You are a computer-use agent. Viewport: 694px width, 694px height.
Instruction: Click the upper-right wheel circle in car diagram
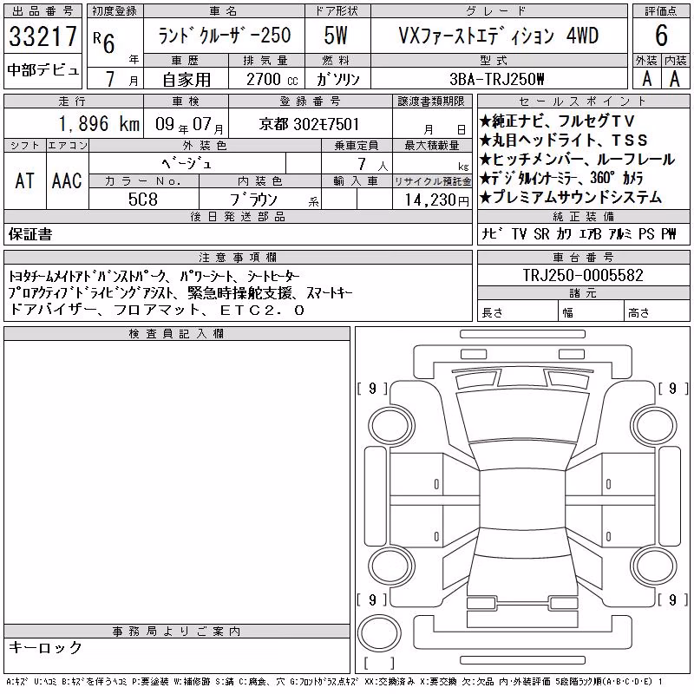pos(654,426)
